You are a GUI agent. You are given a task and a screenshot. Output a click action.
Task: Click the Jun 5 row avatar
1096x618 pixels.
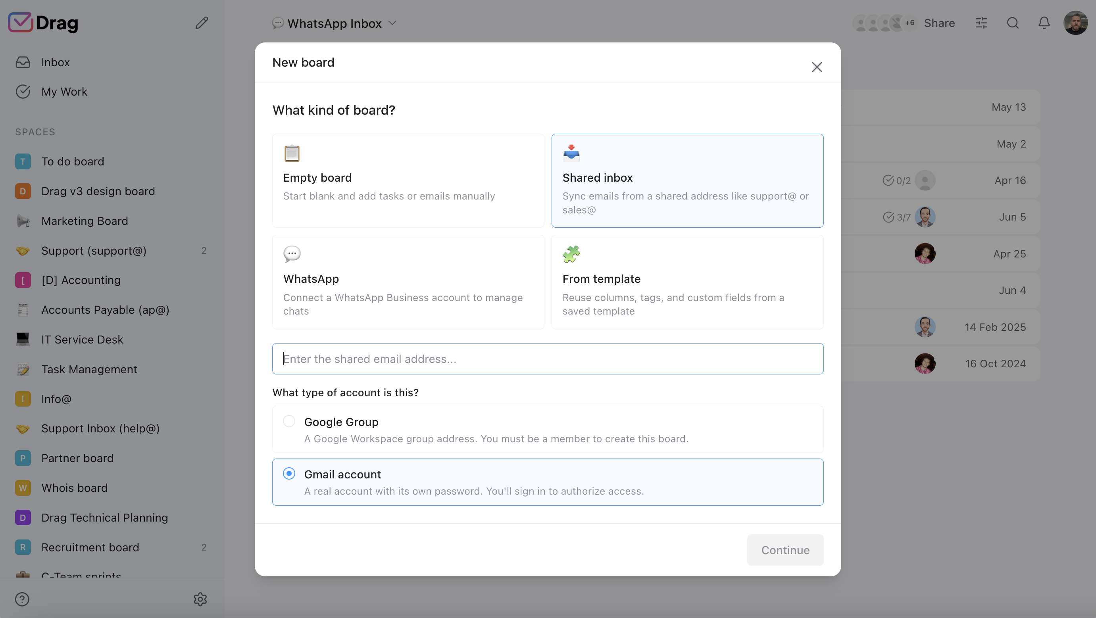coord(925,217)
